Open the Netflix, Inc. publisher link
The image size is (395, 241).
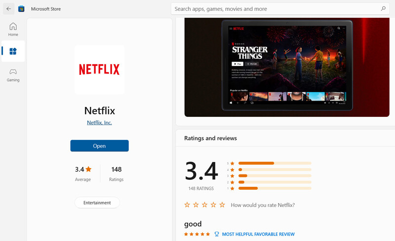99,123
